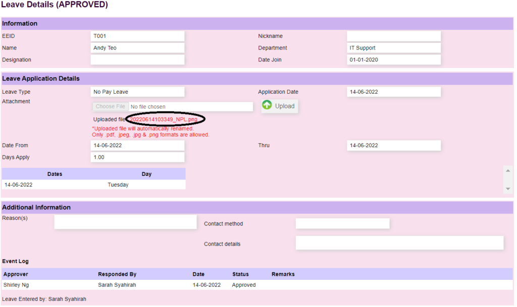Click the Thru date field
This screenshot has width=517, height=307.
click(394, 146)
